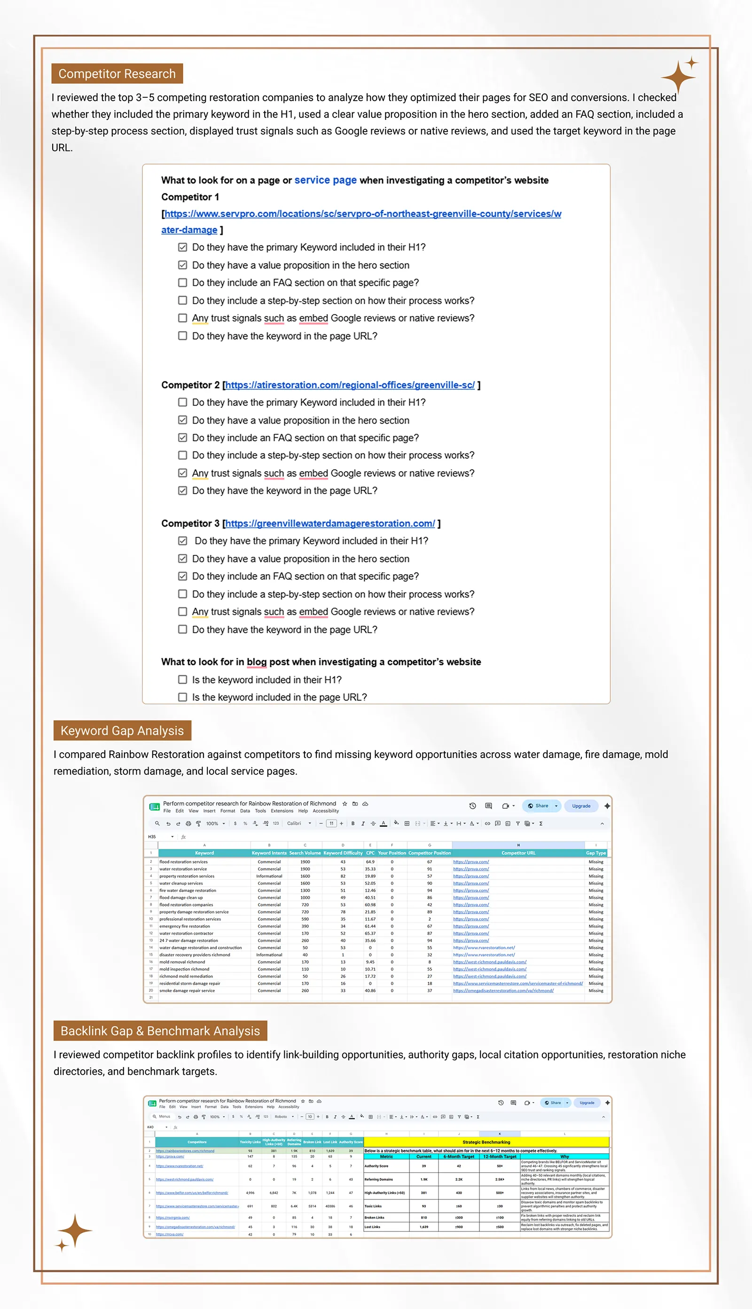Click the Upgrade button in the Keyword sheet
This screenshot has height=1309, width=752.
coord(581,806)
